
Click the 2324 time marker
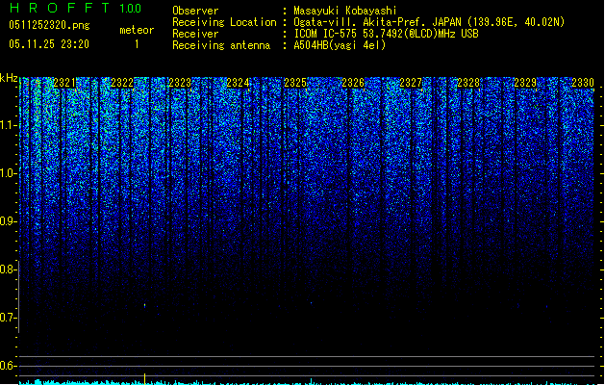coord(238,83)
